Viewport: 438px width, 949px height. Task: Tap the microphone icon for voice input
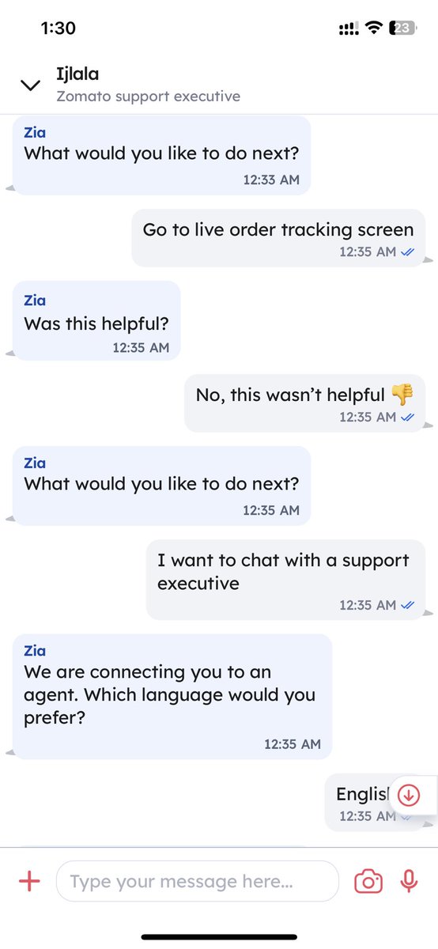point(409,881)
